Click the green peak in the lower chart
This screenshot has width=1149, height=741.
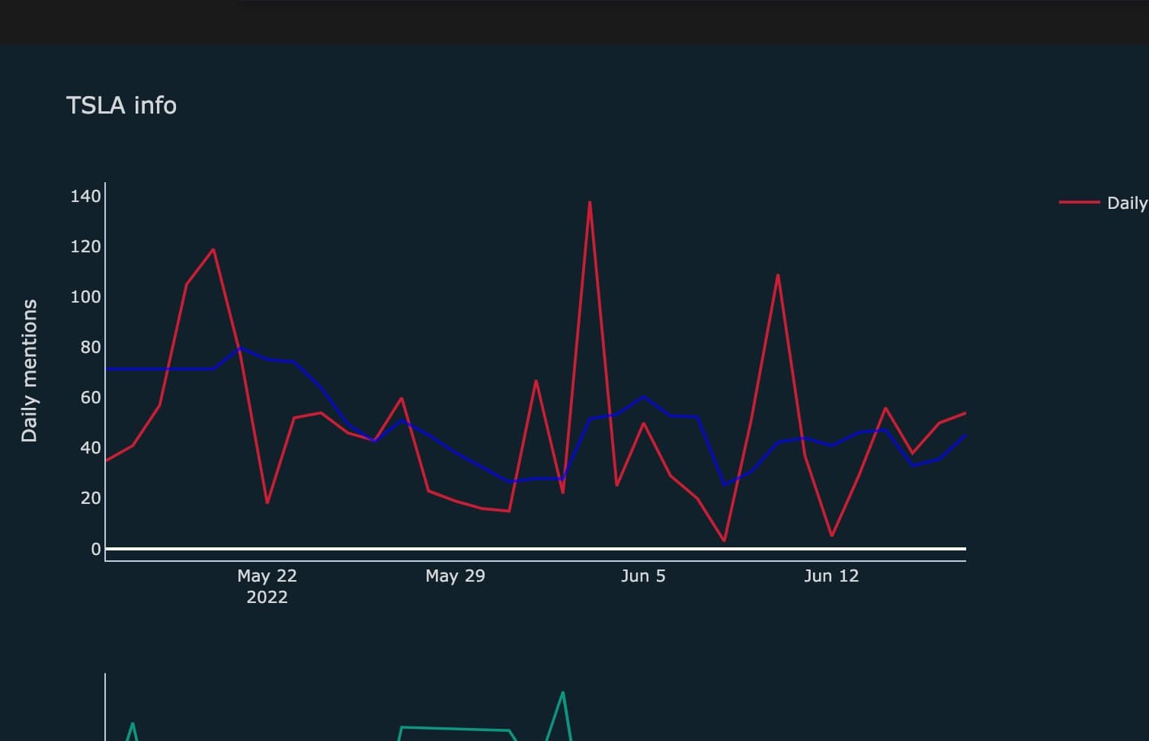pyautogui.click(x=563, y=692)
